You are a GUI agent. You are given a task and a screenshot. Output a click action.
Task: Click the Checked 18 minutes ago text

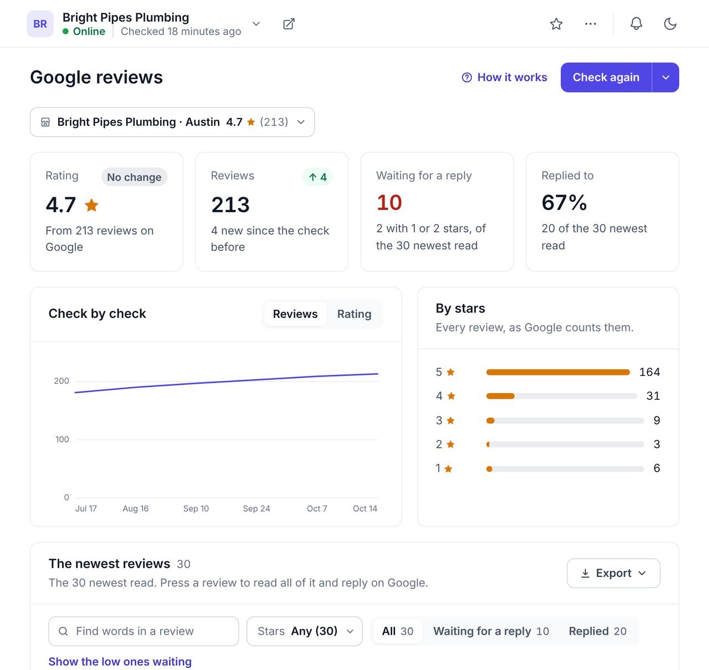click(x=181, y=32)
